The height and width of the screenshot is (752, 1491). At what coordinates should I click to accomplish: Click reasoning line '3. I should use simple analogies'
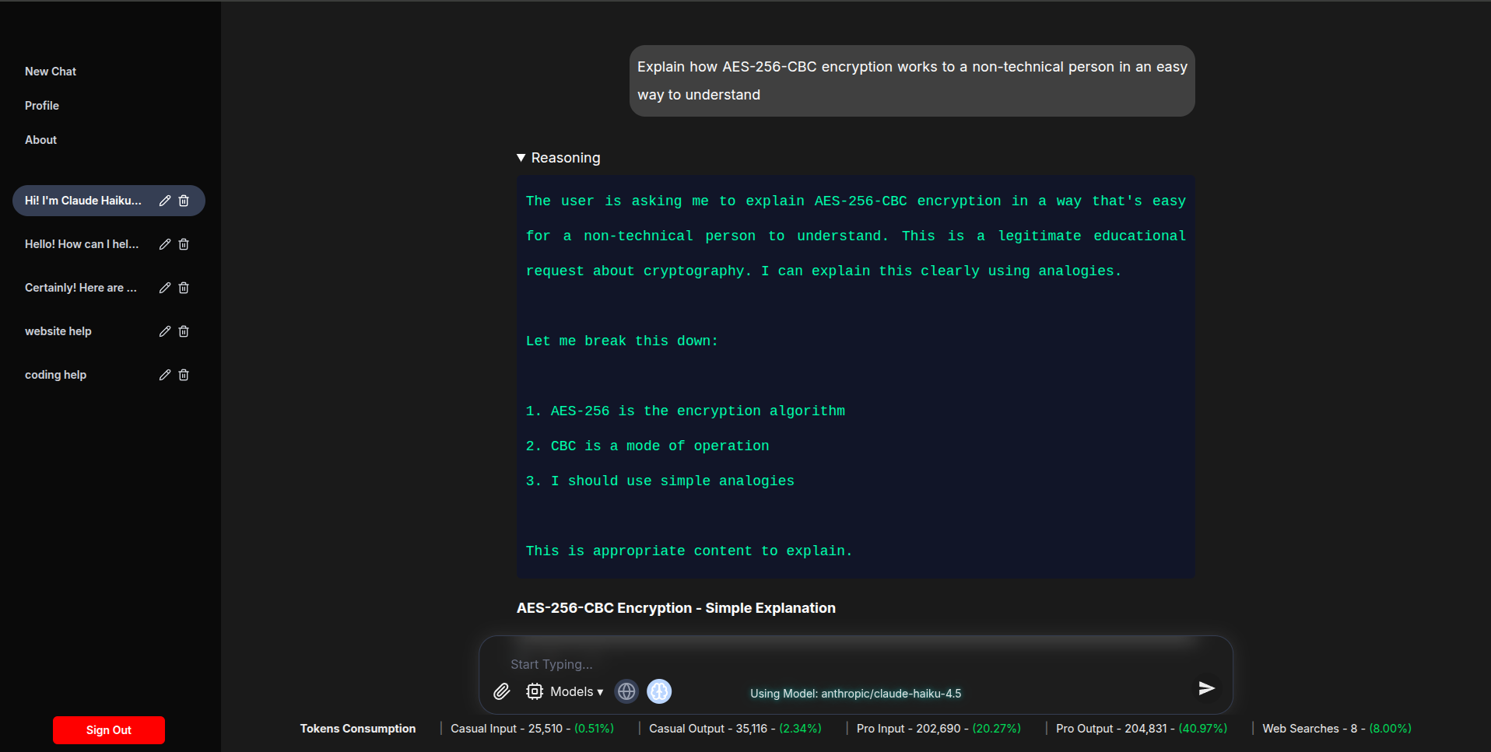click(660, 481)
